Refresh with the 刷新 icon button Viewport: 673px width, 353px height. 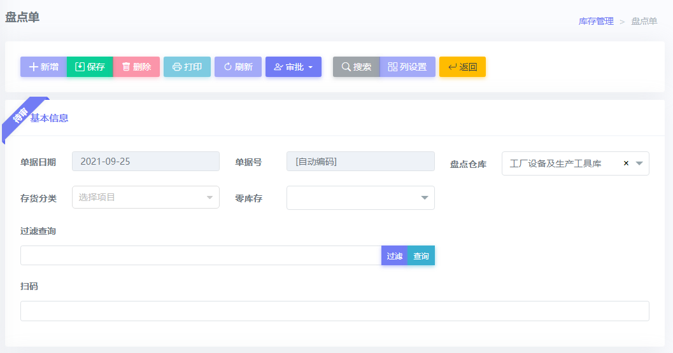point(238,67)
